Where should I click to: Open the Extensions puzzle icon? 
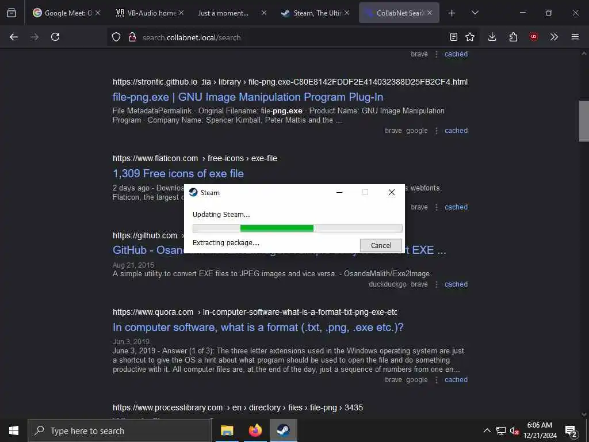pos(513,37)
